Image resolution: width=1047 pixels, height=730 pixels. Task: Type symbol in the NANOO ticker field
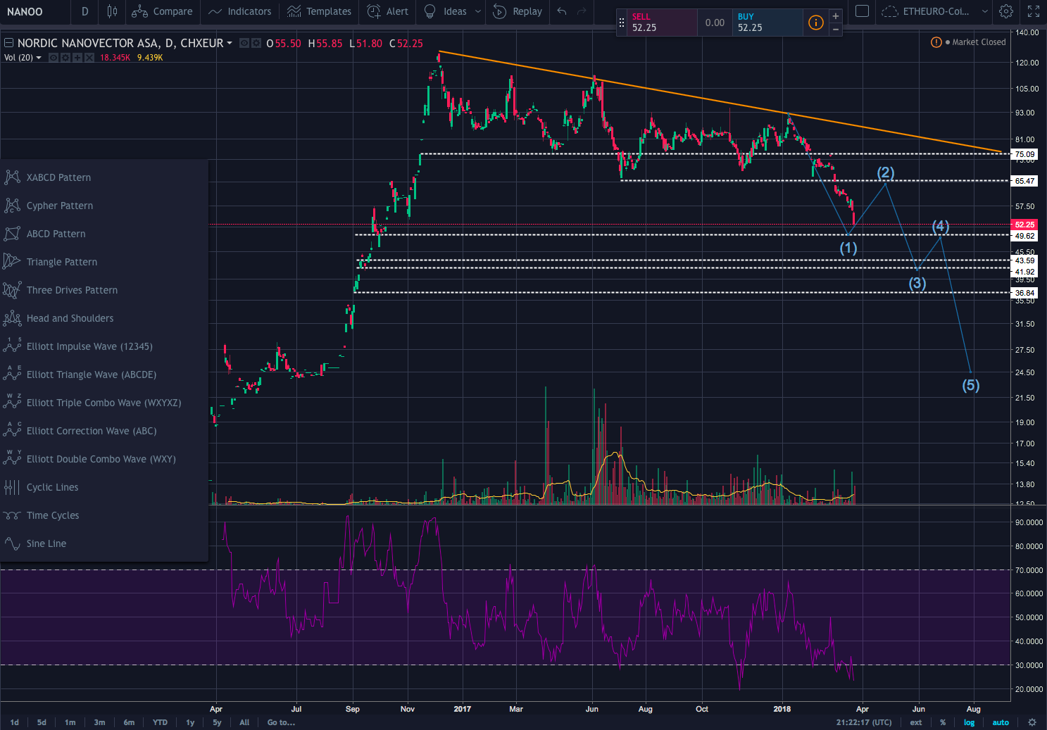tap(35, 11)
